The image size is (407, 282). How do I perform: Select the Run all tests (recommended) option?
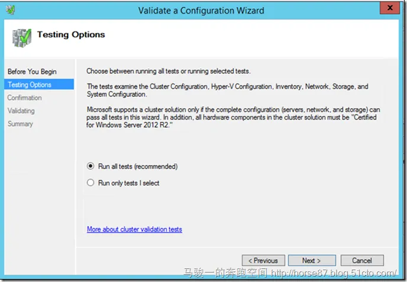click(91, 166)
